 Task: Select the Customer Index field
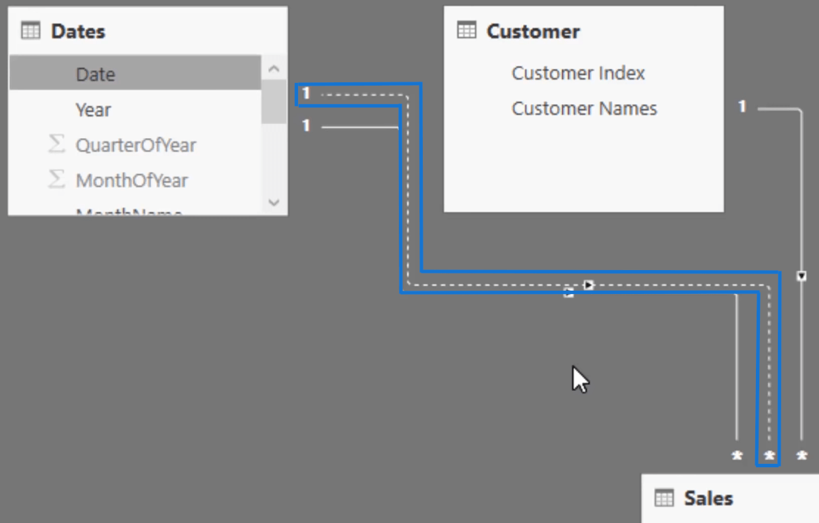tap(578, 73)
